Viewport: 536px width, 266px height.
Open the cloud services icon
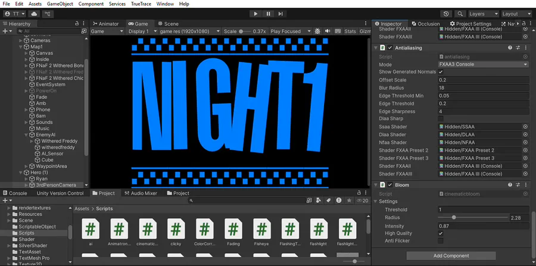[34, 14]
